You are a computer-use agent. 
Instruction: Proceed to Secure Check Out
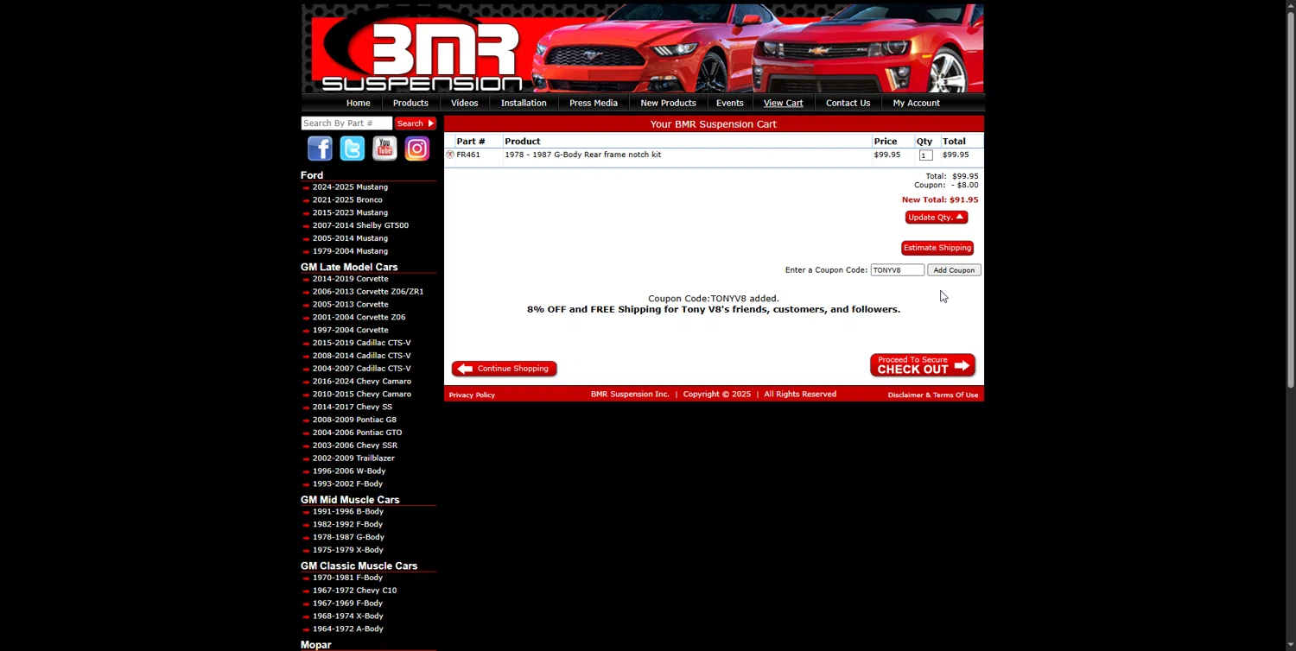923,365
